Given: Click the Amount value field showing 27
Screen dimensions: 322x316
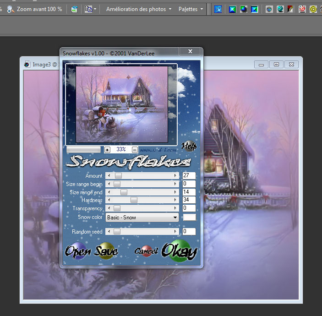Looking at the screenshot, I should (x=189, y=175).
